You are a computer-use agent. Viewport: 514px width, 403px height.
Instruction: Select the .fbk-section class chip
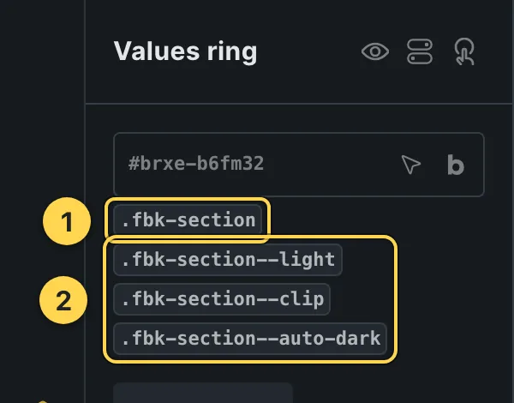(188, 220)
